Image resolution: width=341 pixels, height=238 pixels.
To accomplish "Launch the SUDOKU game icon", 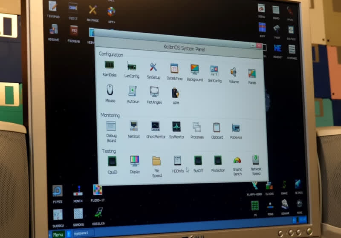I will pyautogui.click(x=58, y=218).
